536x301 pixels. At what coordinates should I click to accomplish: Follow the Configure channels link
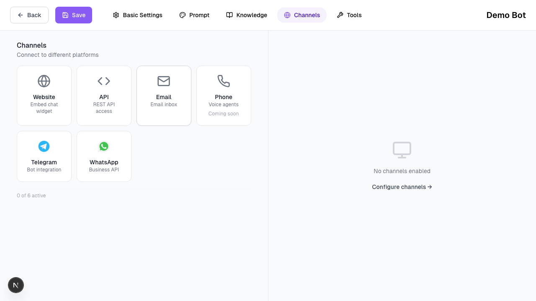click(x=402, y=187)
